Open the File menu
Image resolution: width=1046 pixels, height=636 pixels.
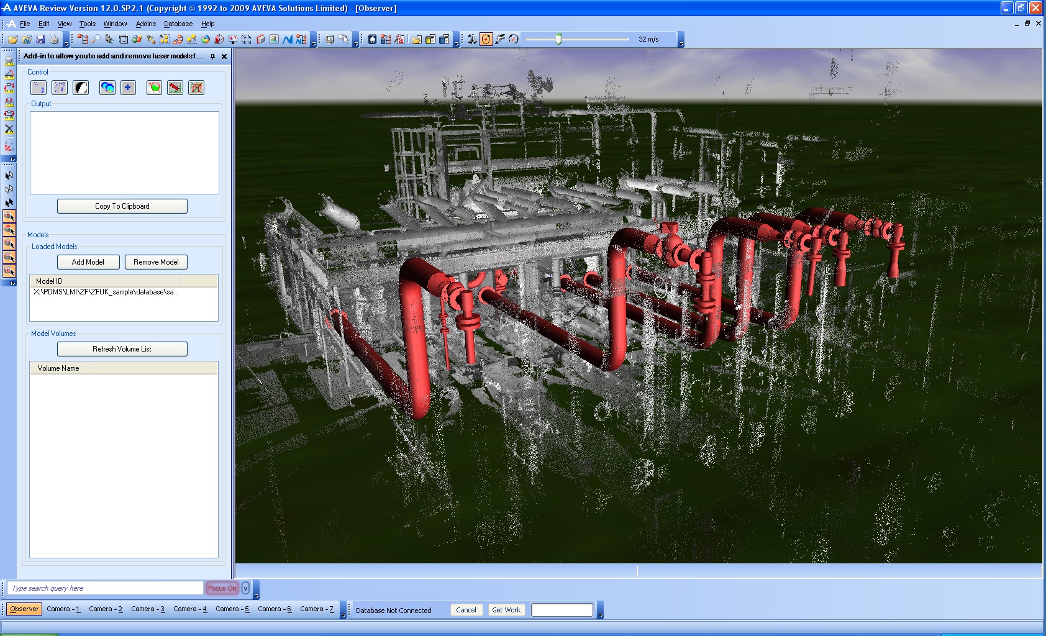tap(25, 24)
